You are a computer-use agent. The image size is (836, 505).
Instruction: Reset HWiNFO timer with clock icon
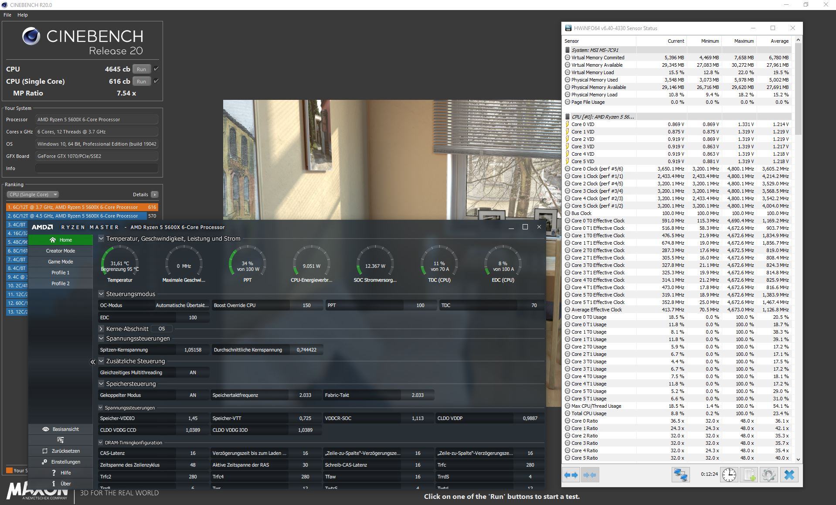729,474
